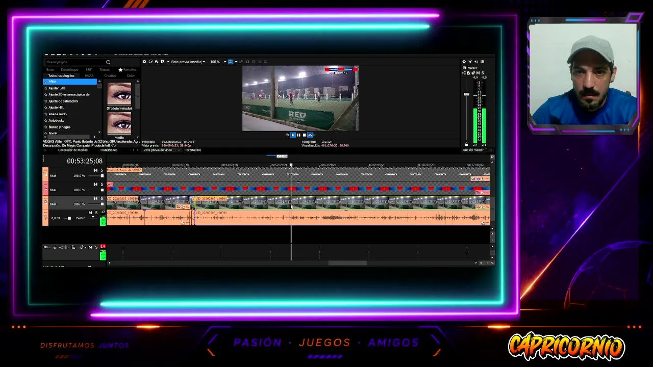
Task: Select the Blanco y negro plug-in
Action: (59, 127)
